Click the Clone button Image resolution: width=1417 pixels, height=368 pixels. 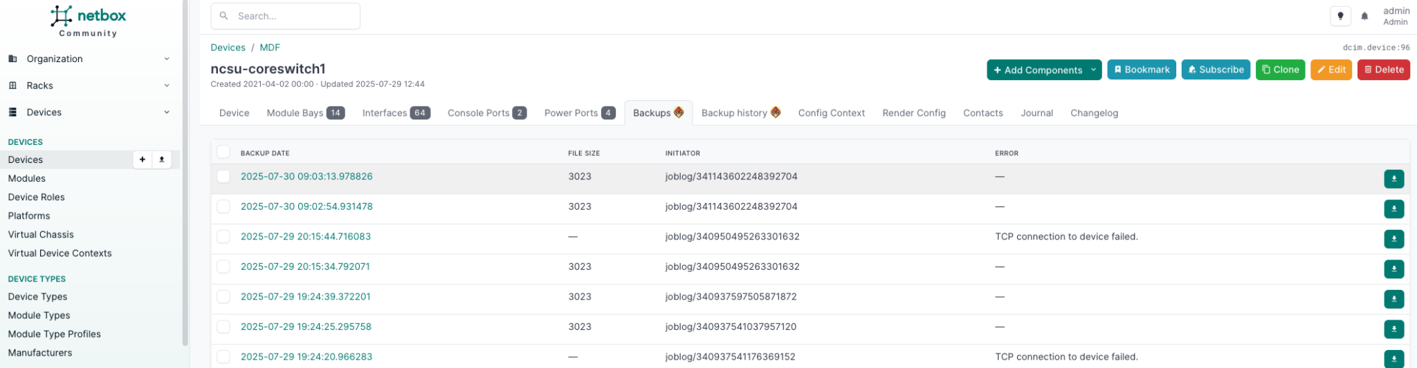click(x=1280, y=70)
